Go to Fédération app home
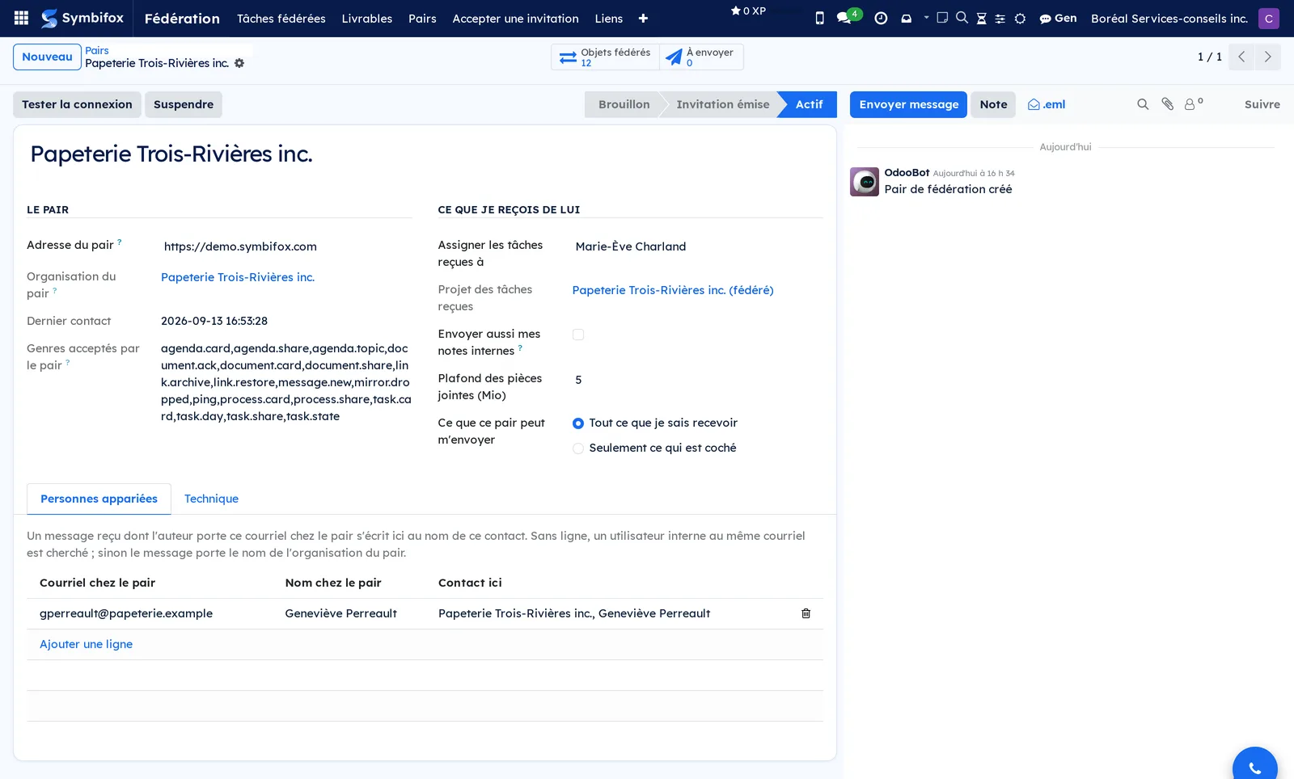 182,19
